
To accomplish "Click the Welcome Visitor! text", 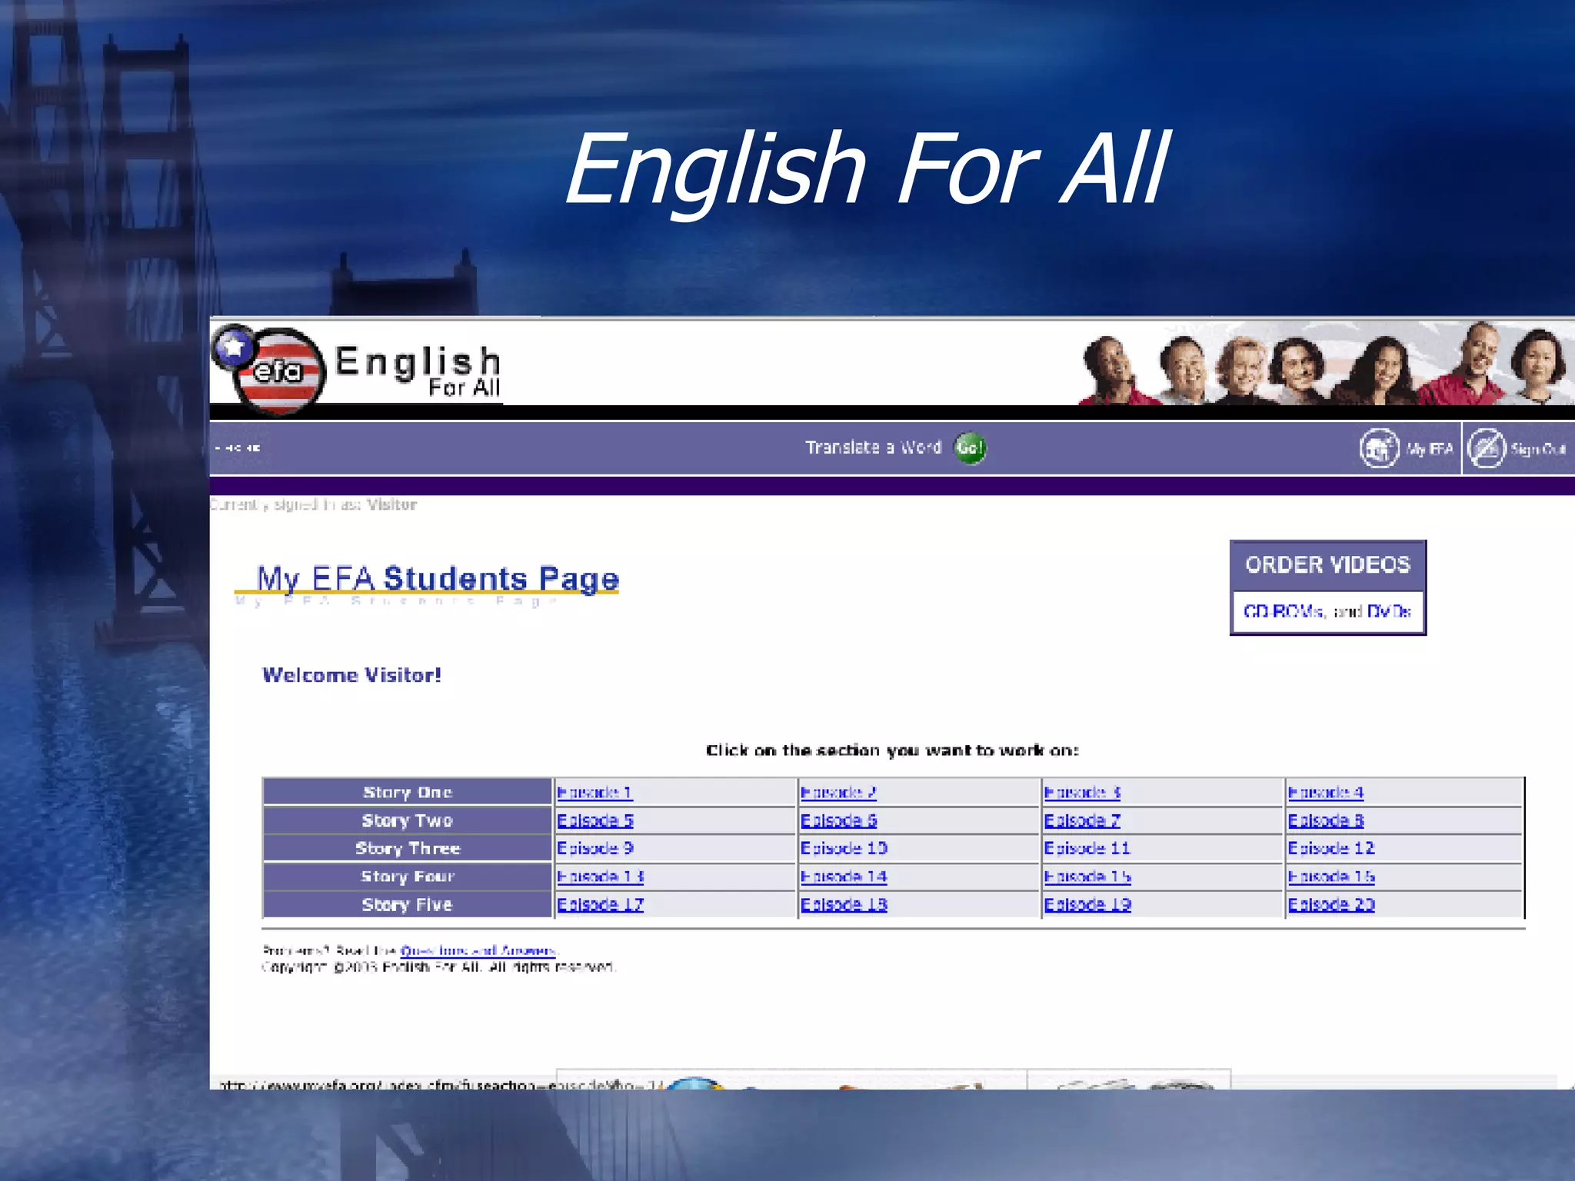I will tap(351, 675).
